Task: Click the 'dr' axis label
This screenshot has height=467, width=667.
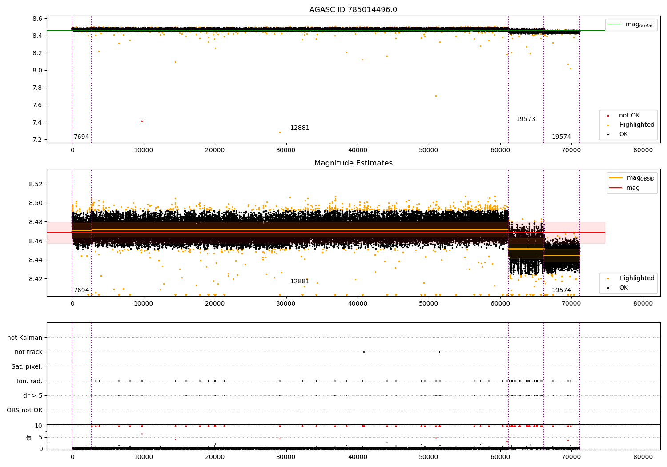Action: tap(29, 437)
